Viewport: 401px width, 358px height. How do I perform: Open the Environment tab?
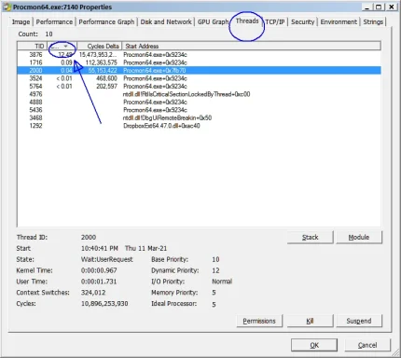[339, 22]
